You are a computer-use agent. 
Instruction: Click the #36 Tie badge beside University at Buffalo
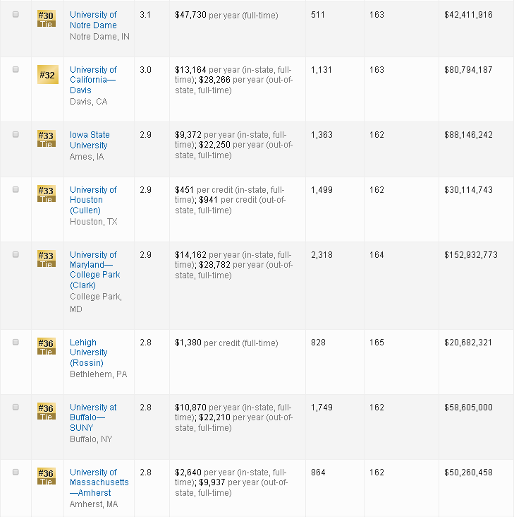[x=46, y=412]
